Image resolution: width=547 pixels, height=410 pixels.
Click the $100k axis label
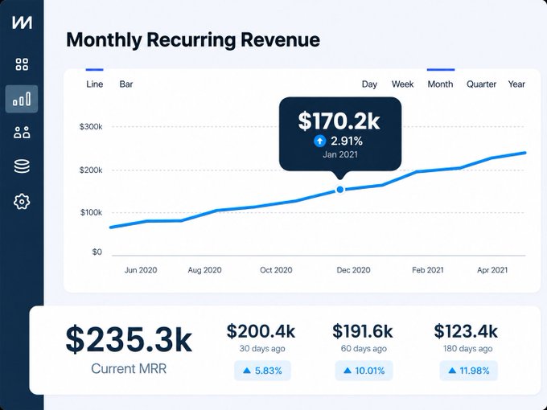tap(91, 212)
